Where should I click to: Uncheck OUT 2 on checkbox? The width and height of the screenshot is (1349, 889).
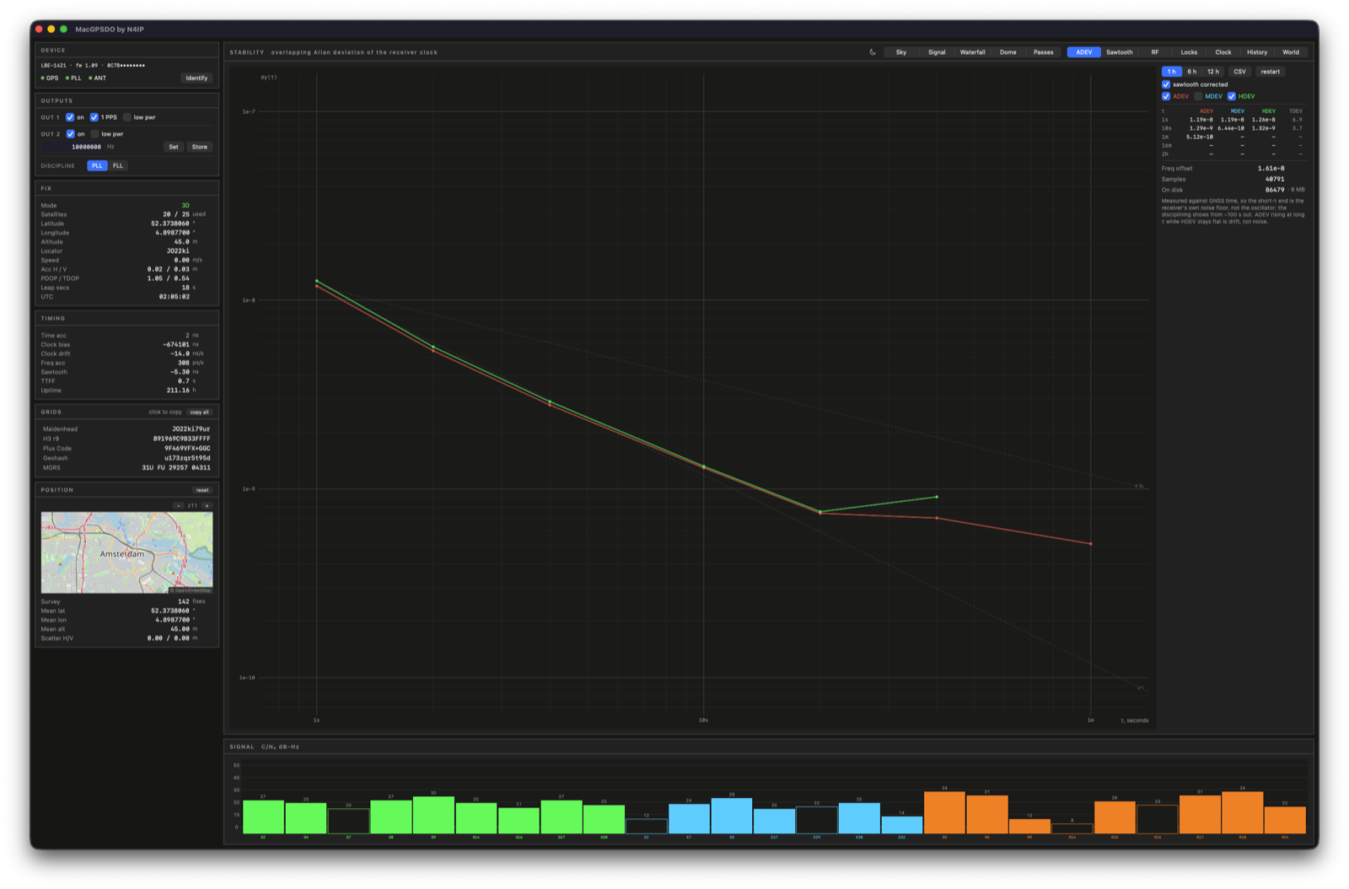[70, 134]
